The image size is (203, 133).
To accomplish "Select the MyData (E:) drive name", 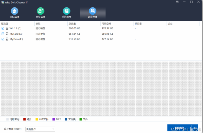I will 16,39.
